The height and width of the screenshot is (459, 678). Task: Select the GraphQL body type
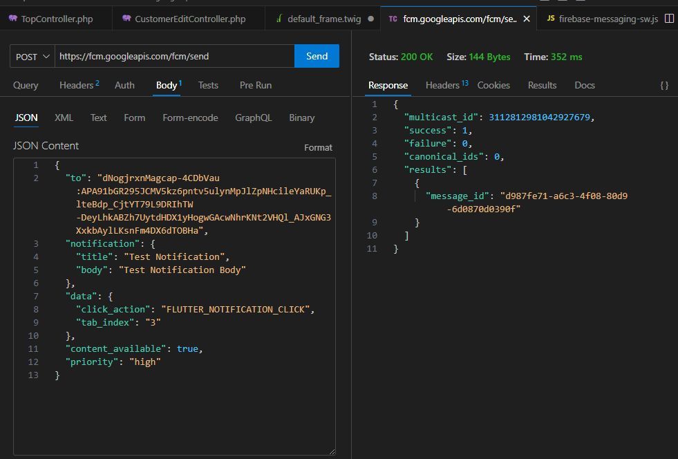click(254, 118)
